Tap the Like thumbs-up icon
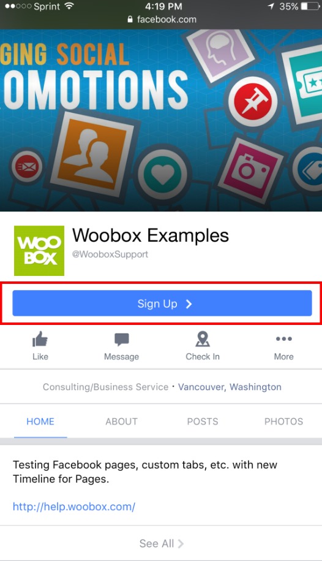Image resolution: width=322 pixels, height=561 pixels. pyautogui.click(x=40, y=339)
